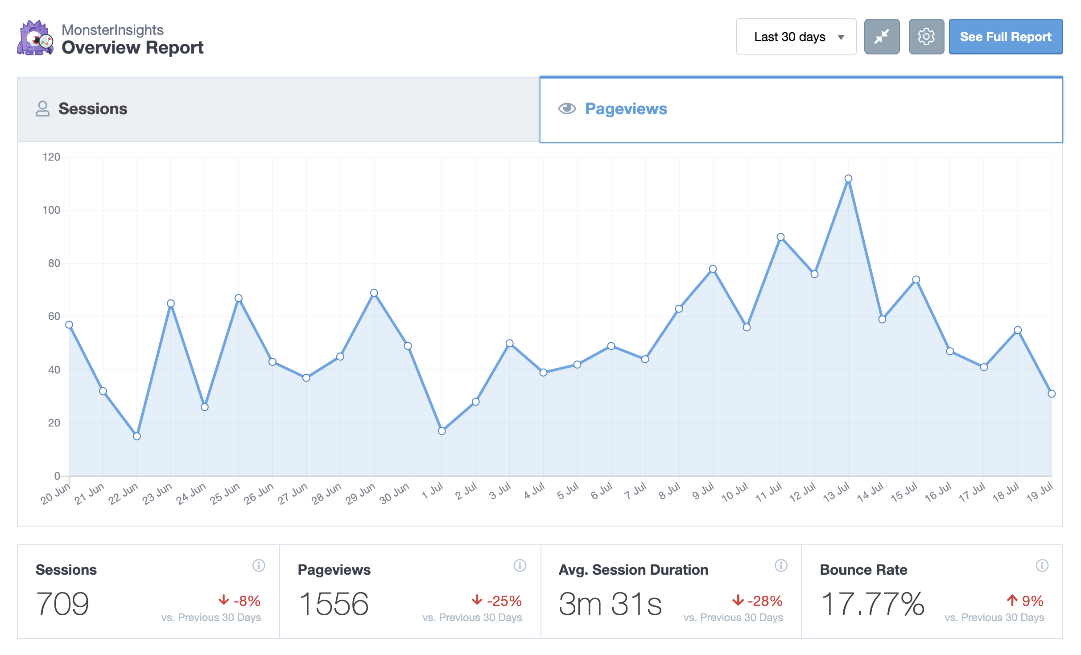Click the eye icon on Pageviews tab
1081x655 pixels.
pos(567,108)
